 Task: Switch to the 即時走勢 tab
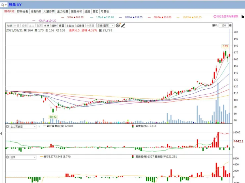pyautogui.click(x=23, y=11)
